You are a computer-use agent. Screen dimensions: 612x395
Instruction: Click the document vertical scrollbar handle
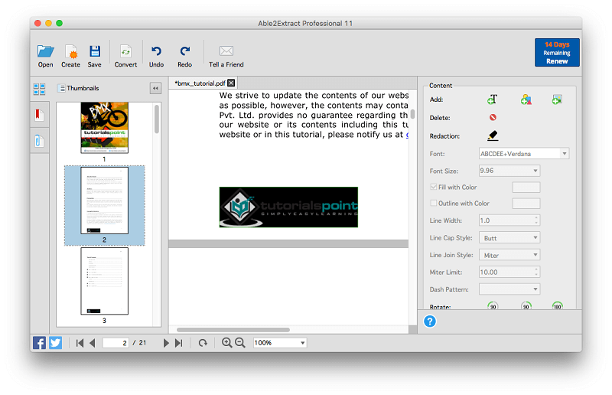pos(412,114)
